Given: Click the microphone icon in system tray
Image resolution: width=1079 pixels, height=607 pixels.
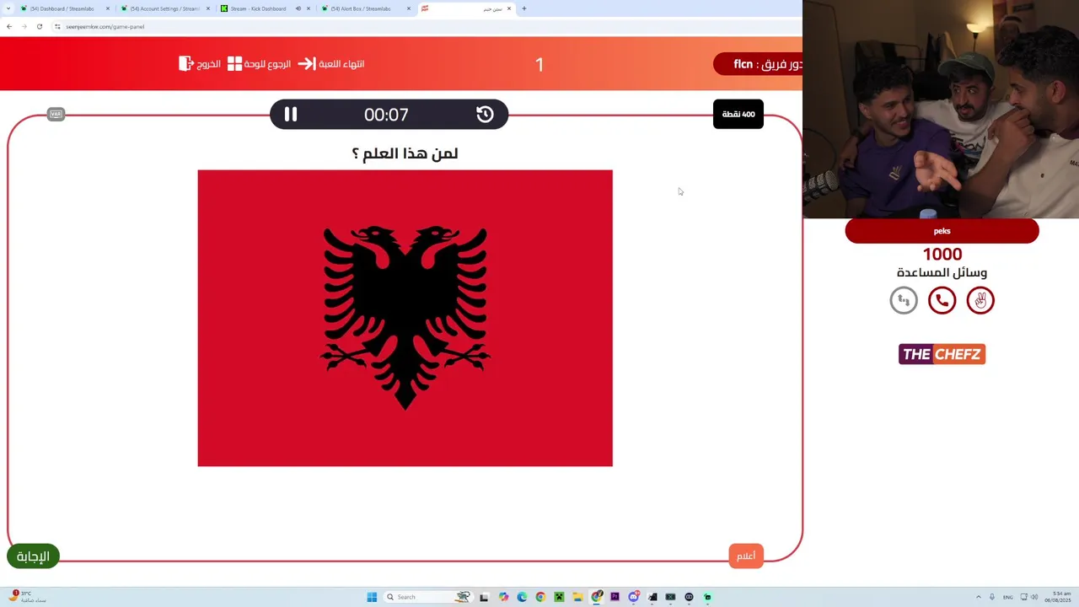Looking at the screenshot, I should click(x=992, y=597).
